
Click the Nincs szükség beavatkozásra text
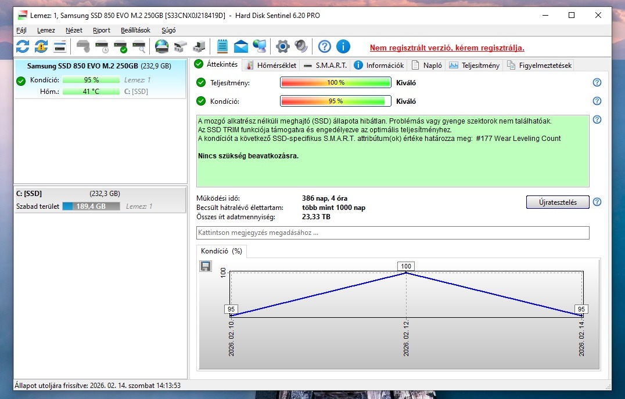[249, 156]
